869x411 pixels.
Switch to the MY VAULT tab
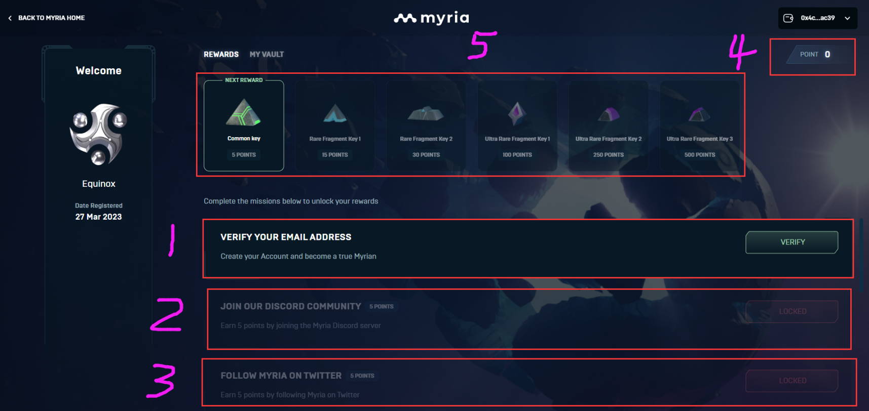point(267,54)
